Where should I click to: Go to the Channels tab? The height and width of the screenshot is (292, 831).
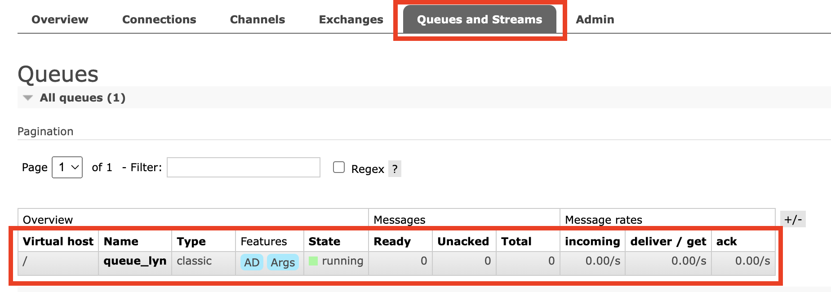[258, 19]
